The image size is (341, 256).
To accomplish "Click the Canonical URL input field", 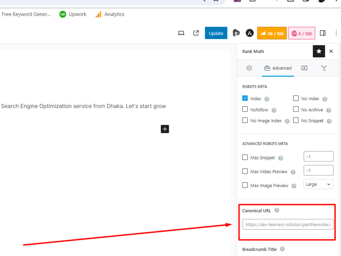I will tap(288, 224).
